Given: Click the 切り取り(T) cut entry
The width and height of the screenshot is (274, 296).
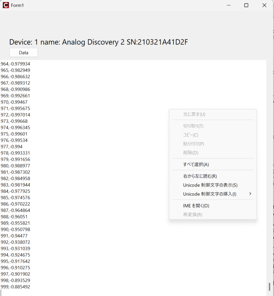Looking at the screenshot, I should 193,126.
